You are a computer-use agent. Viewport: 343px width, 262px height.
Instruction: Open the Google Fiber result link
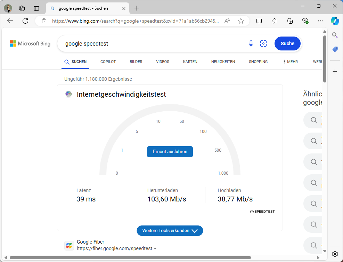(90, 242)
